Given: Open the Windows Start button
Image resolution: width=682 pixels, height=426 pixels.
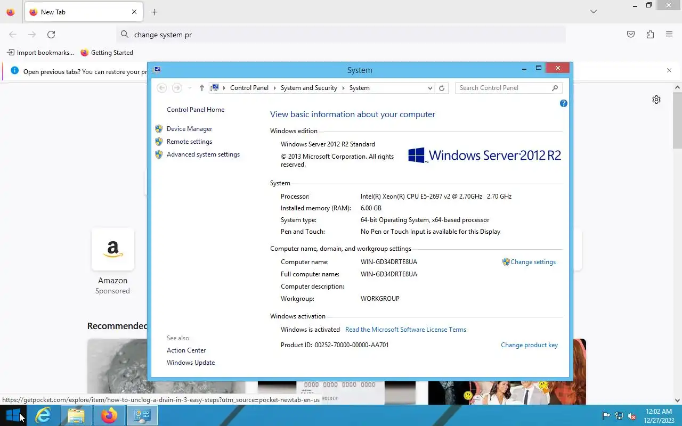Looking at the screenshot, I should click(13, 415).
